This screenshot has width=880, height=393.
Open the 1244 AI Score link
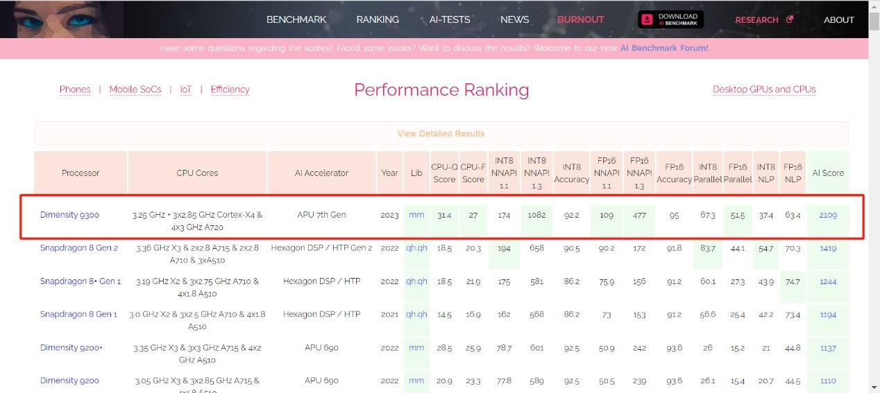pos(828,281)
